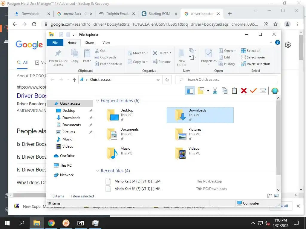
Task: Switch to large icons view in status bar
Action: [276, 196]
